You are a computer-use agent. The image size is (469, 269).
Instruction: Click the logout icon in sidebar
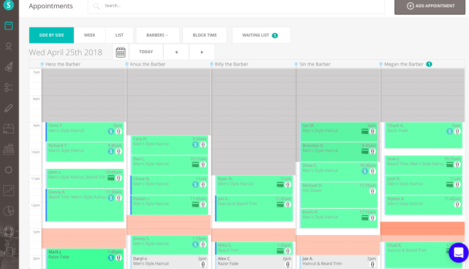(9, 252)
